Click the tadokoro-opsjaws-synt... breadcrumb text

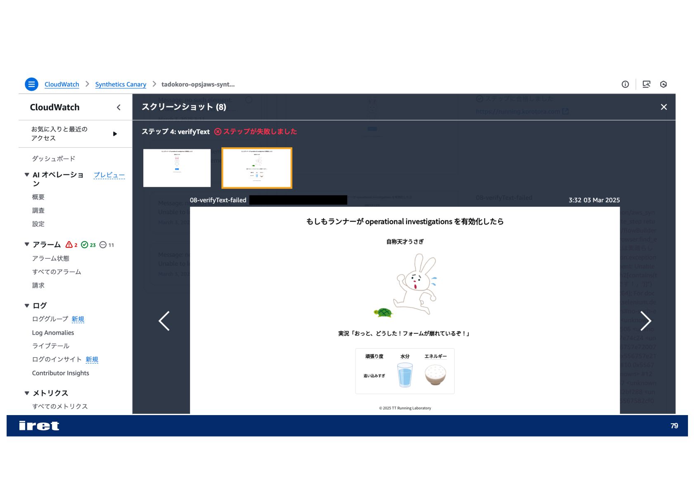(198, 84)
